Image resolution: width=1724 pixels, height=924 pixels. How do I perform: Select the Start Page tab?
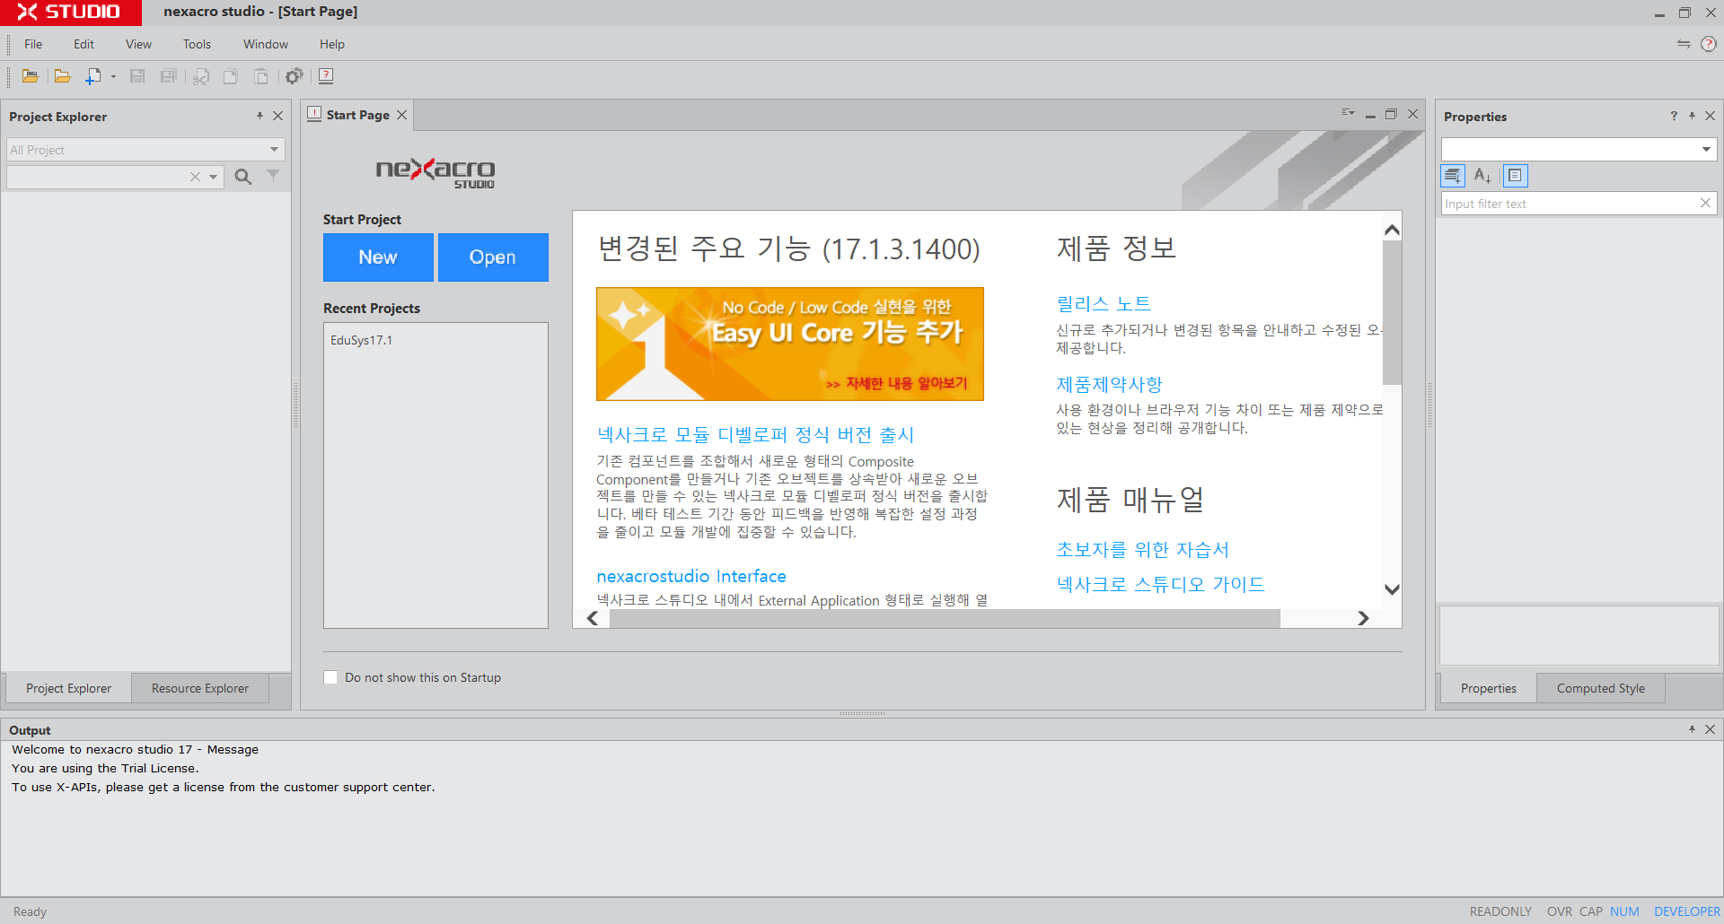357,115
